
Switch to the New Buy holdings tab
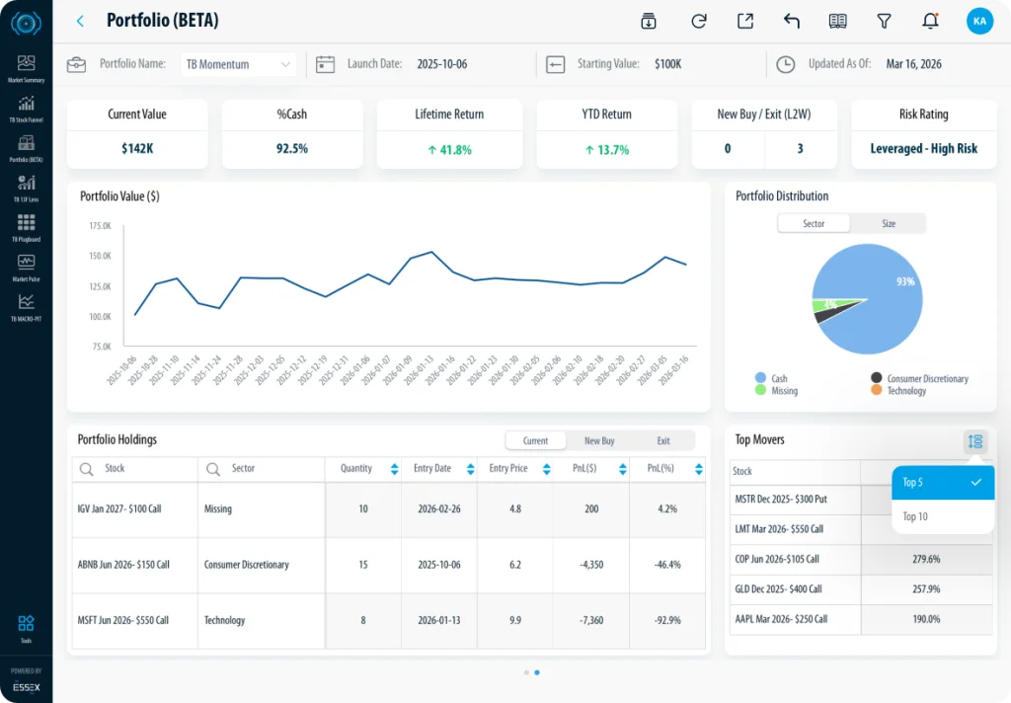599,441
